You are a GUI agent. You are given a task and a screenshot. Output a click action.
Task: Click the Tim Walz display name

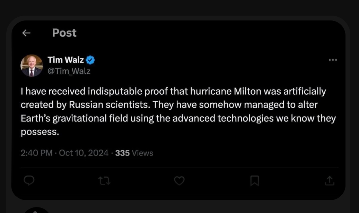point(65,60)
